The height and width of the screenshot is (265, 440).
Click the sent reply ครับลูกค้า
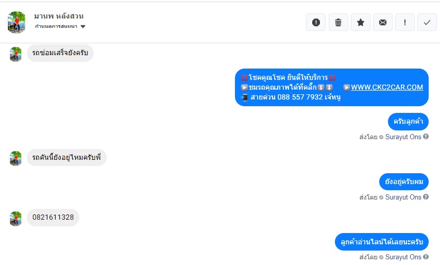pos(408,122)
